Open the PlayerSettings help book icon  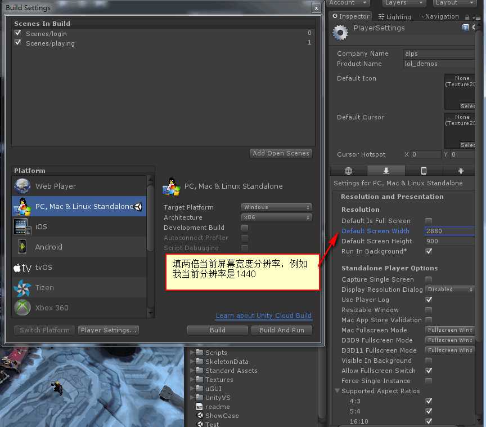click(x=465, y=27)
